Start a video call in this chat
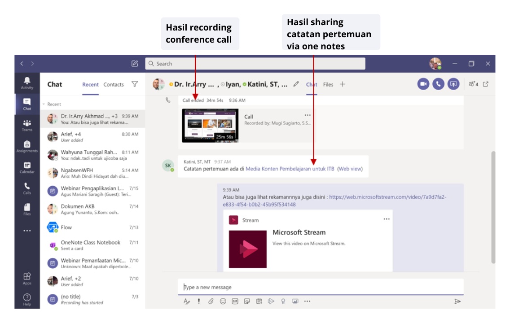 (423, 84)
